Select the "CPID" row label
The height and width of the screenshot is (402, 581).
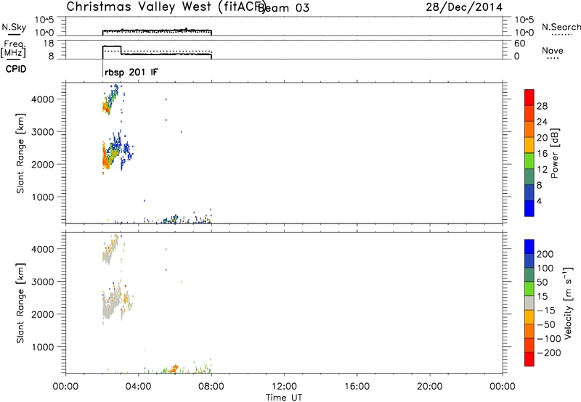(x=16, y=69)
